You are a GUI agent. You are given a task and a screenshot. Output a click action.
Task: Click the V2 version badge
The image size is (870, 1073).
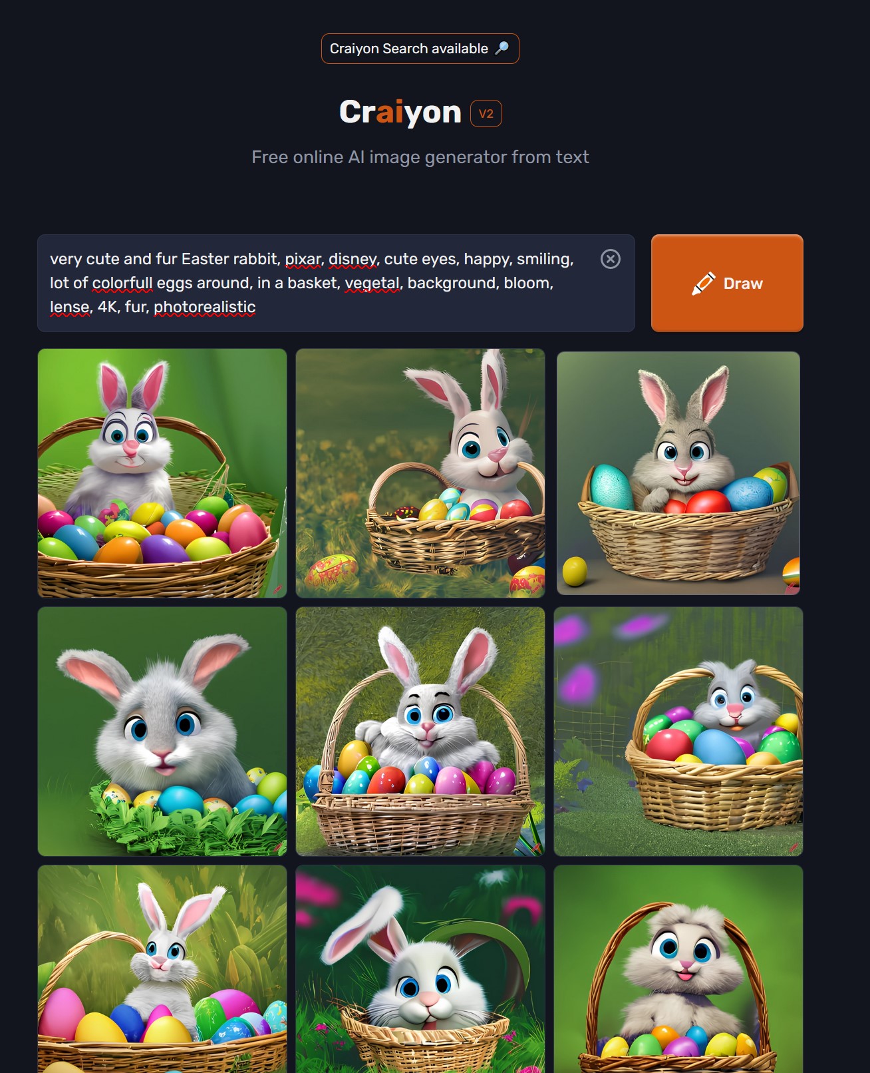tap(486, 113)
